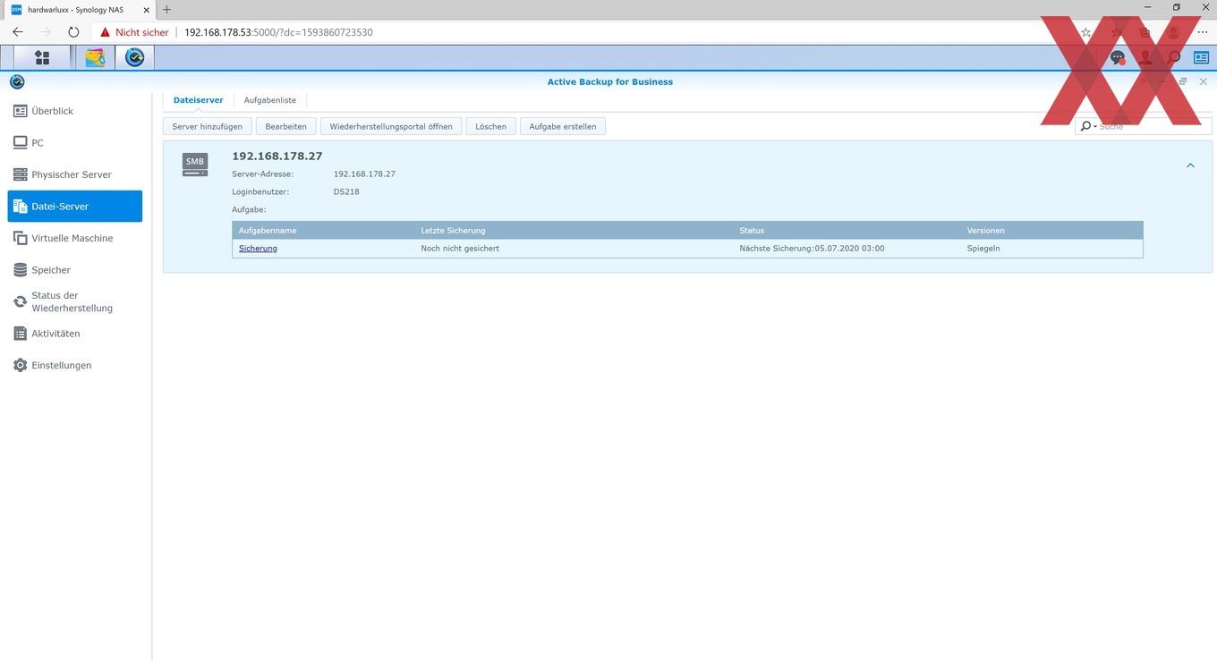Click the Löschen button

coord(490,126)
